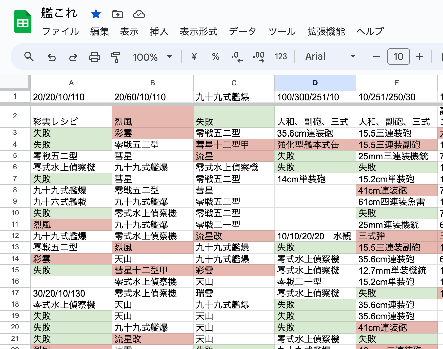The image size is (443, 349).
Task: Select column E header
Action: click(x=397, y=83)
